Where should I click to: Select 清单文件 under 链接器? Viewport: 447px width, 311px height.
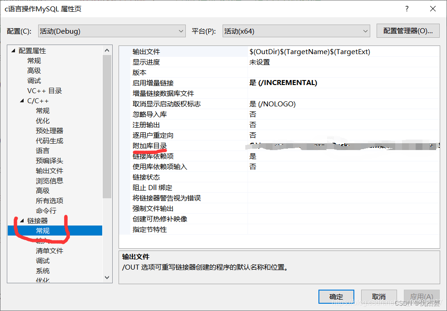click(50, 251)
